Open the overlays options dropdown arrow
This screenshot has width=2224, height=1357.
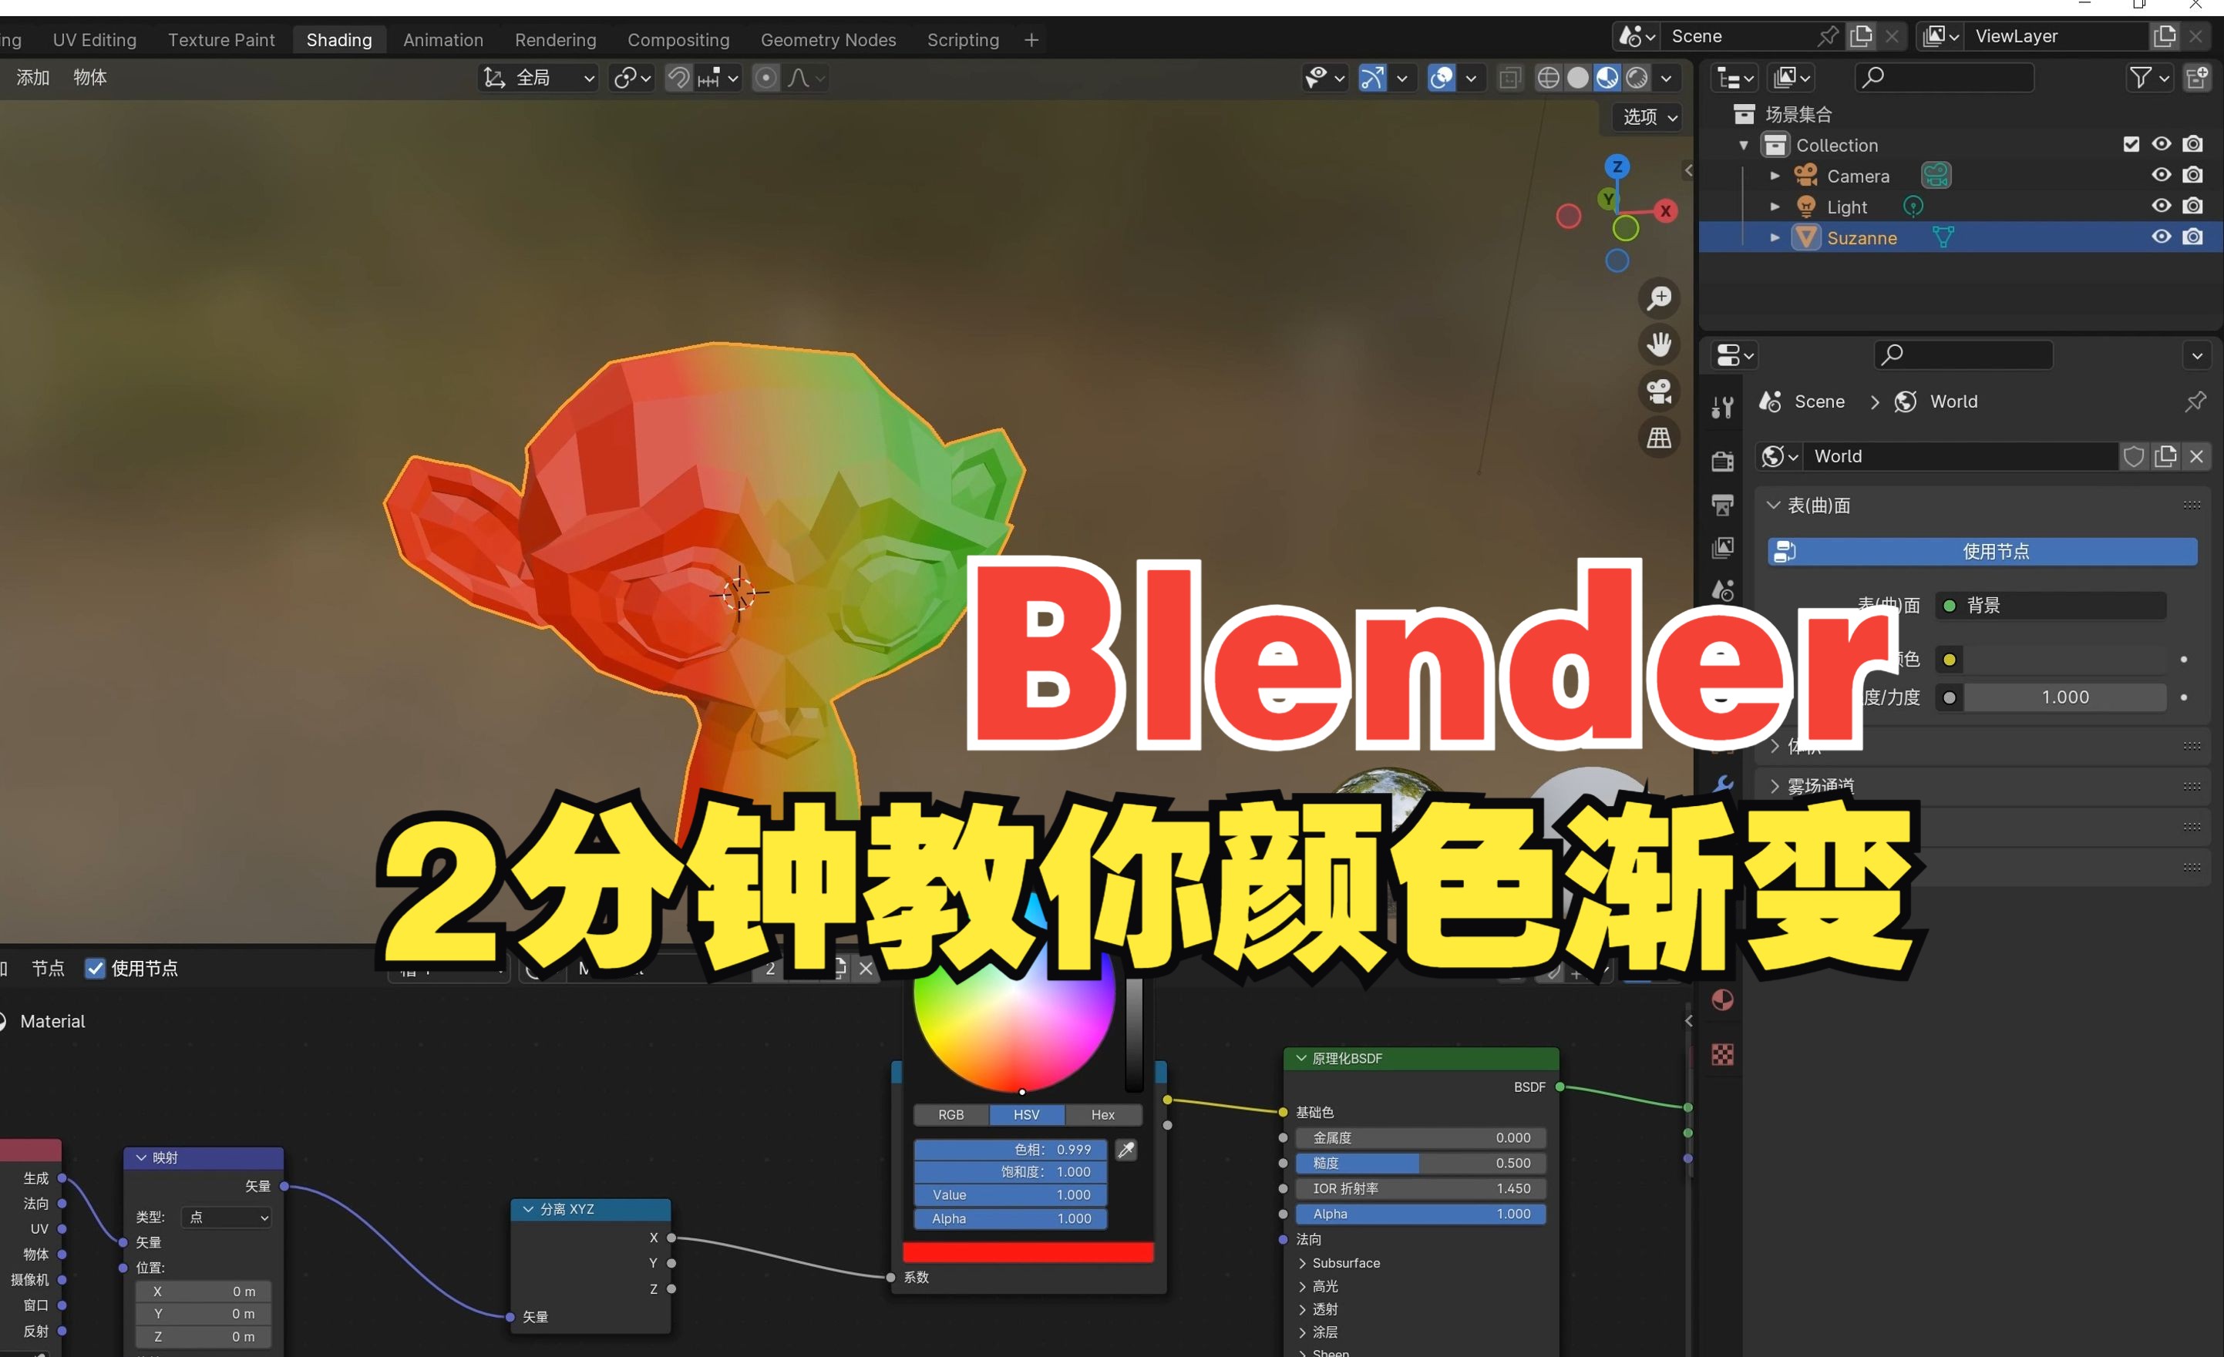coord(1472,79)
